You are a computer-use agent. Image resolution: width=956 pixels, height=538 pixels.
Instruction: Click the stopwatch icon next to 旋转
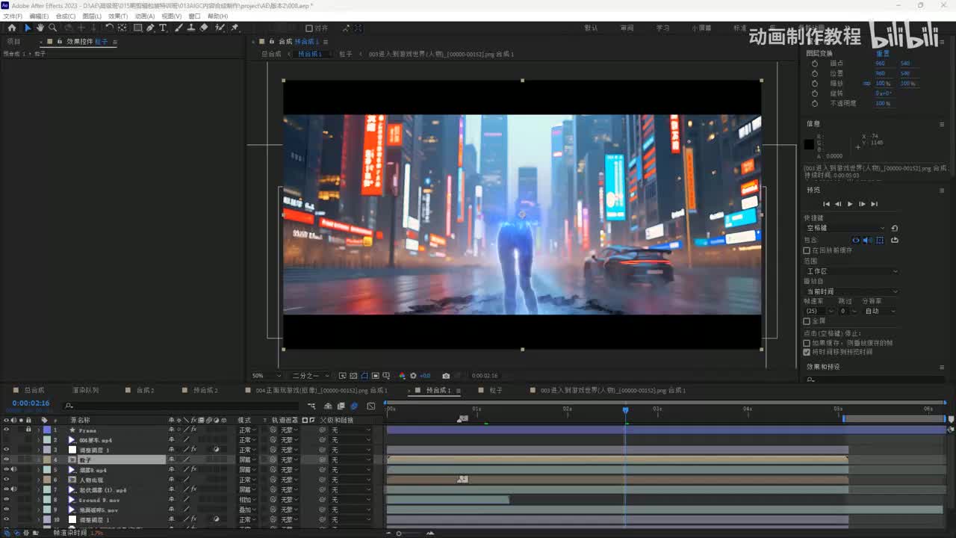(815, 93)
